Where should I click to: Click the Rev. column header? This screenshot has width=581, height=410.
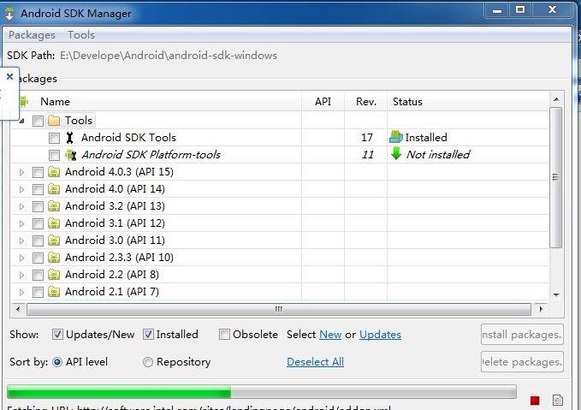coord(366,102)
